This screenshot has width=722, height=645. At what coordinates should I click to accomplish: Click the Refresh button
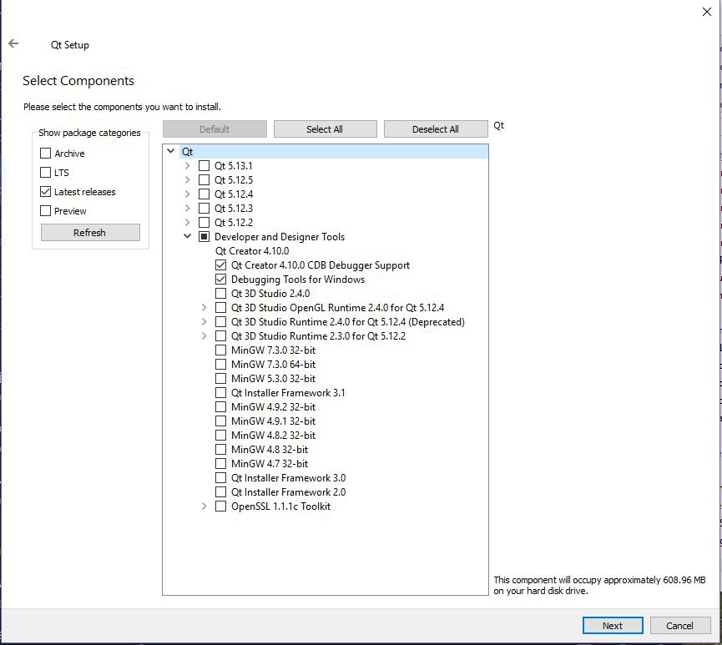[x=90, y=233]
